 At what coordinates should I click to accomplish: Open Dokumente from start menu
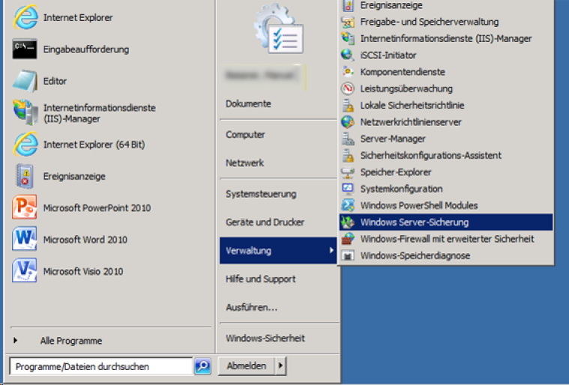pyautogui.click(x=248, y=103)
